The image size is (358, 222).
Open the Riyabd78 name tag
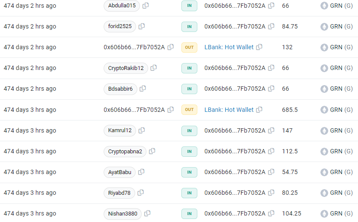[x=119, y=193]
